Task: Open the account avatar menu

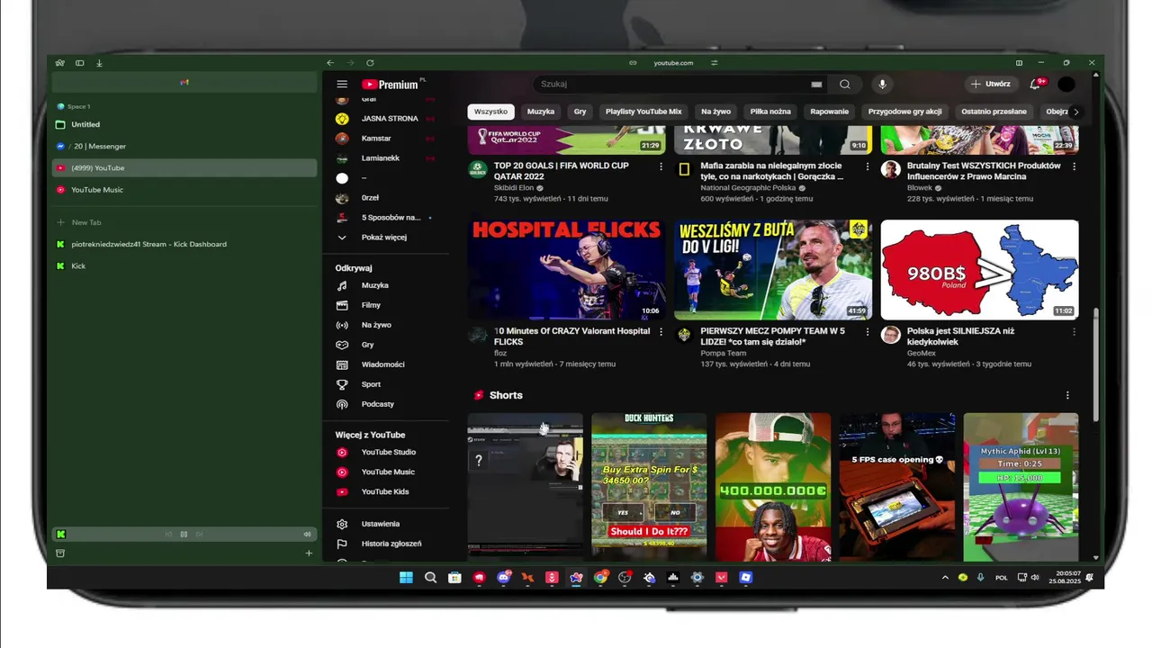Action: tap(1066, 84)
